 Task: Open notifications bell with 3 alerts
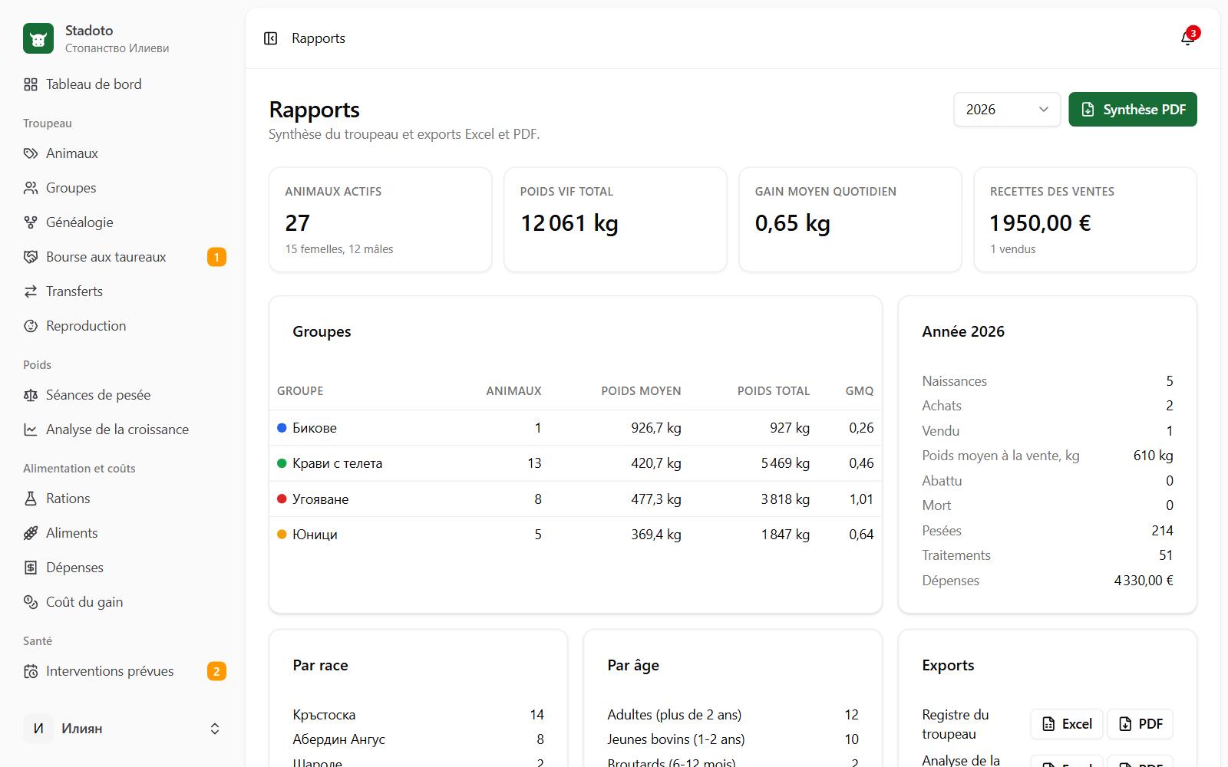pyautogui.click(x=1188, y=38)
